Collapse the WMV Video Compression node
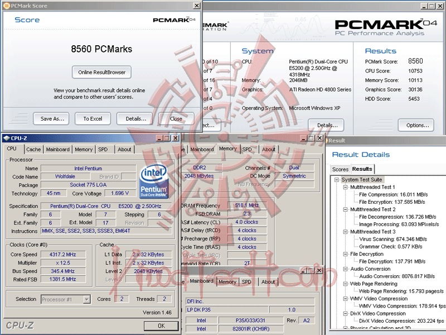The image size is (446, 335). (345, 299)
